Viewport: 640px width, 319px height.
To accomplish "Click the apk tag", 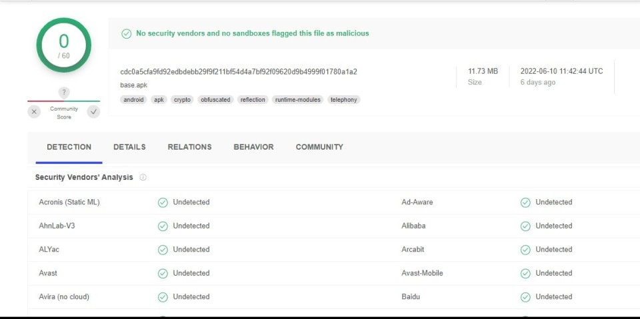I will (159, 99).
